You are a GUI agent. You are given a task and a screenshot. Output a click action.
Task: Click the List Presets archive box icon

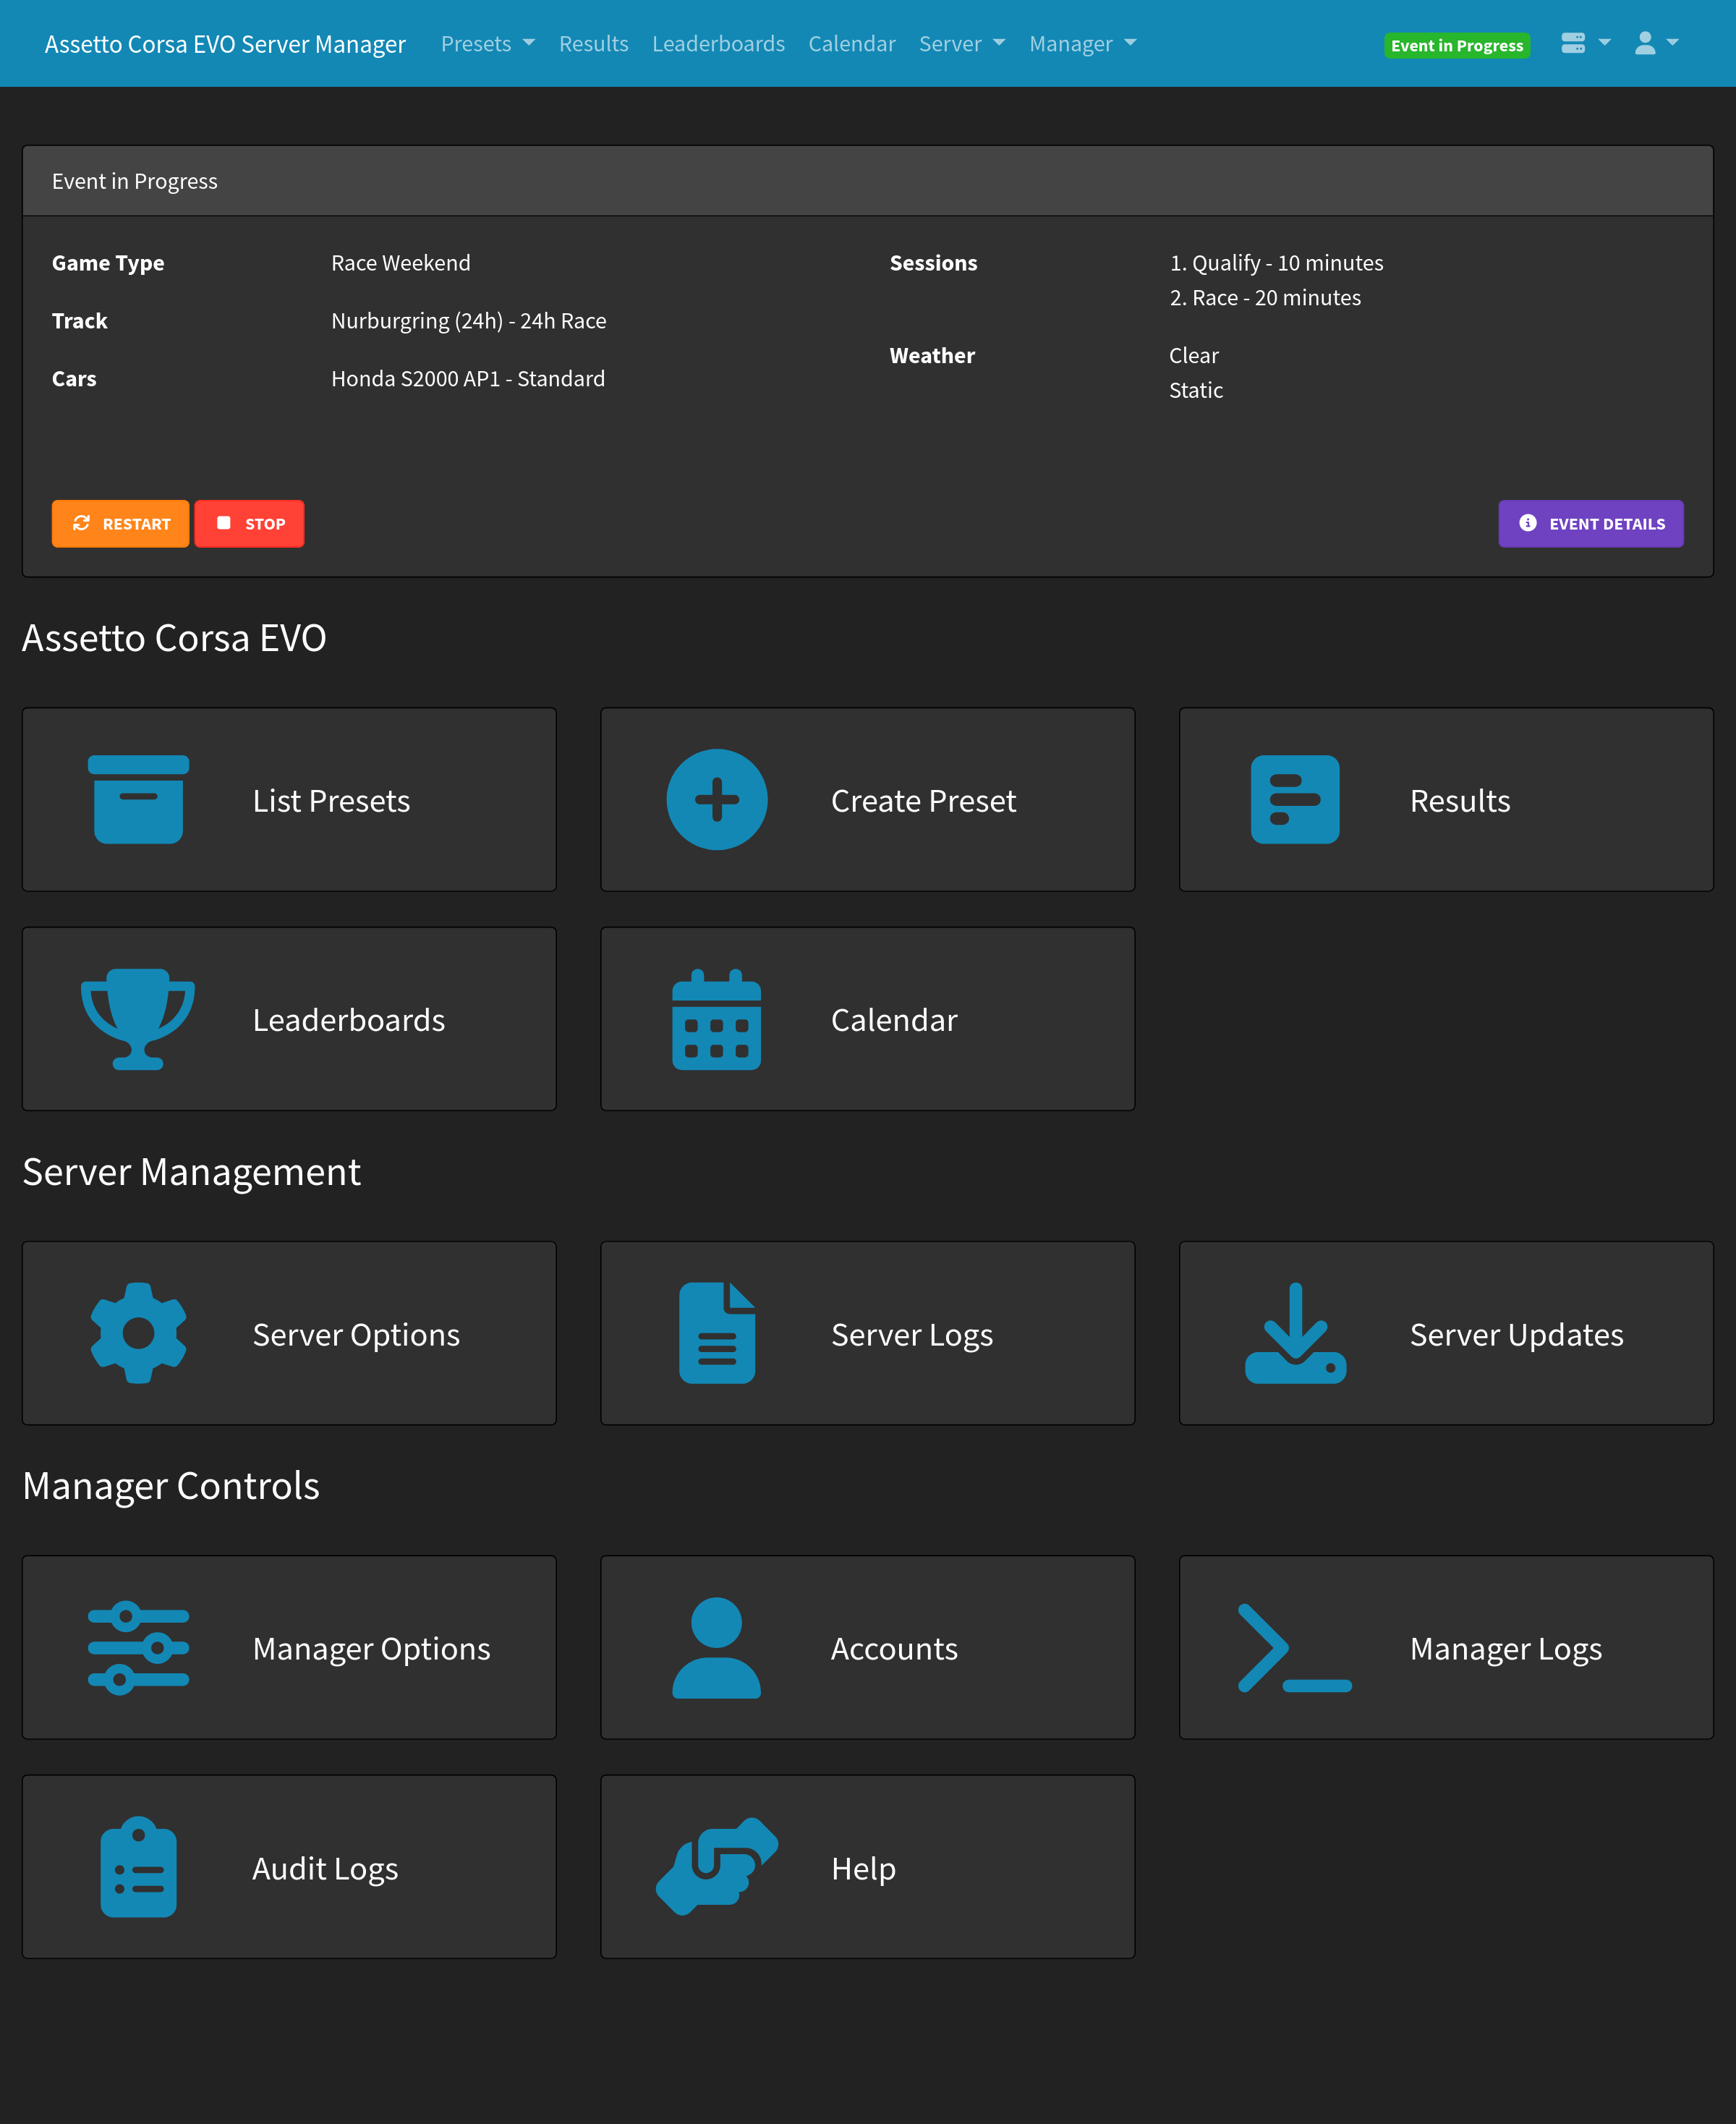138,799
